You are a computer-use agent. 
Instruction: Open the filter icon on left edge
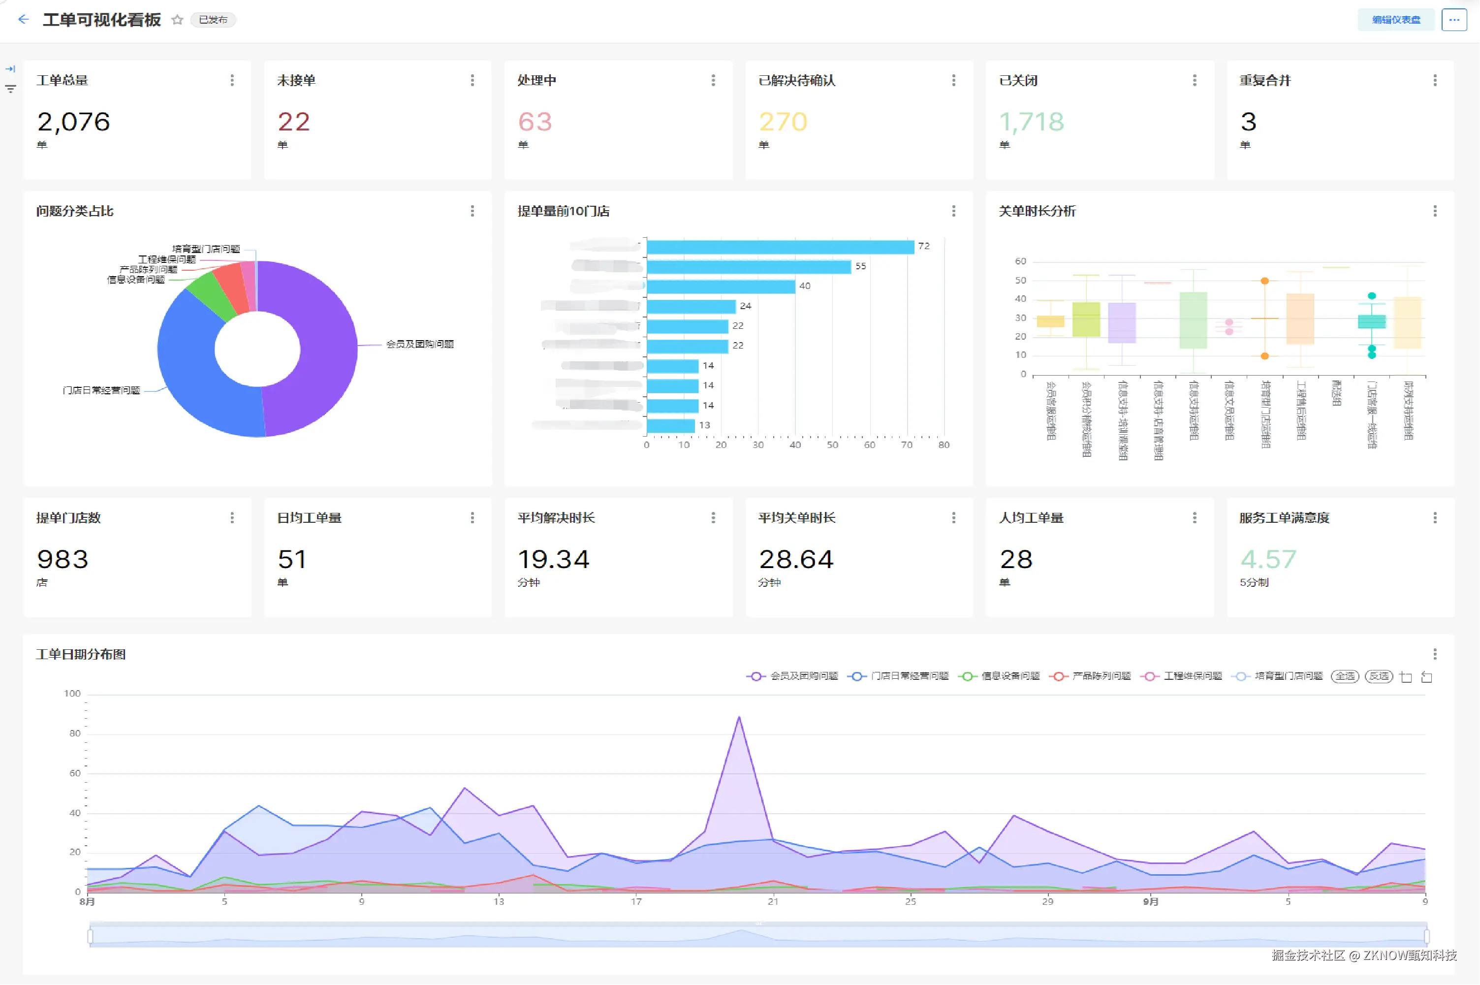10,89
